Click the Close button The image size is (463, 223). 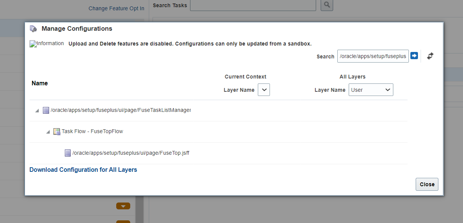(x=427, y=184)
